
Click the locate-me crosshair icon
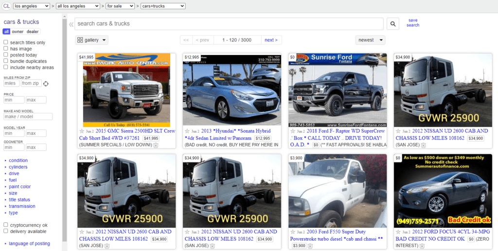(x=46, y=84)
